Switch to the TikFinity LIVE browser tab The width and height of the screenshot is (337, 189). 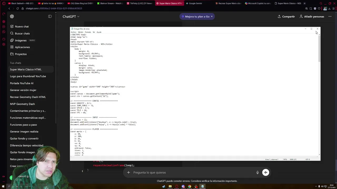[x=139, y=3]
